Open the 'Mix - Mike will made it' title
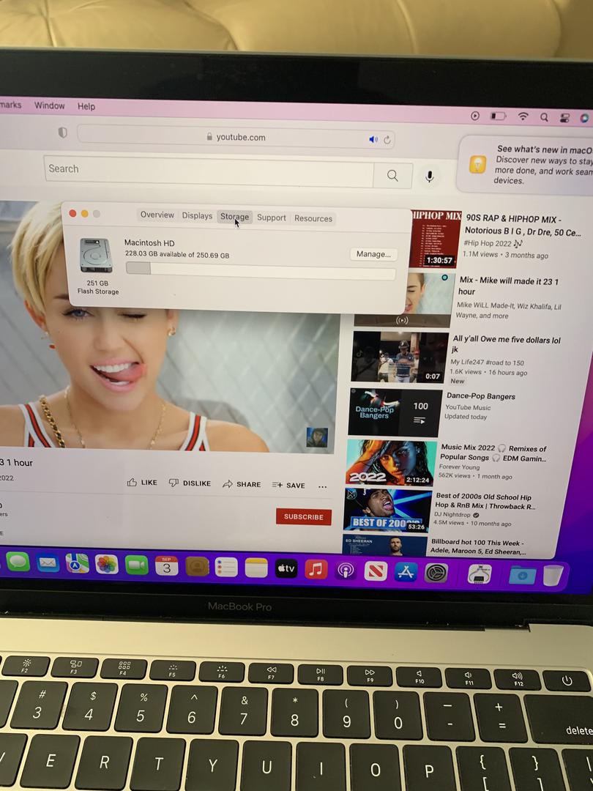Screen dimensions: 593x791 click(509, 286)
